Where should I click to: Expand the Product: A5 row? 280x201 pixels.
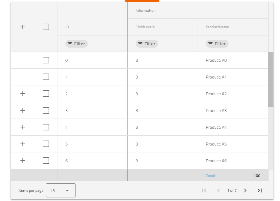click(x=23, y=144)
